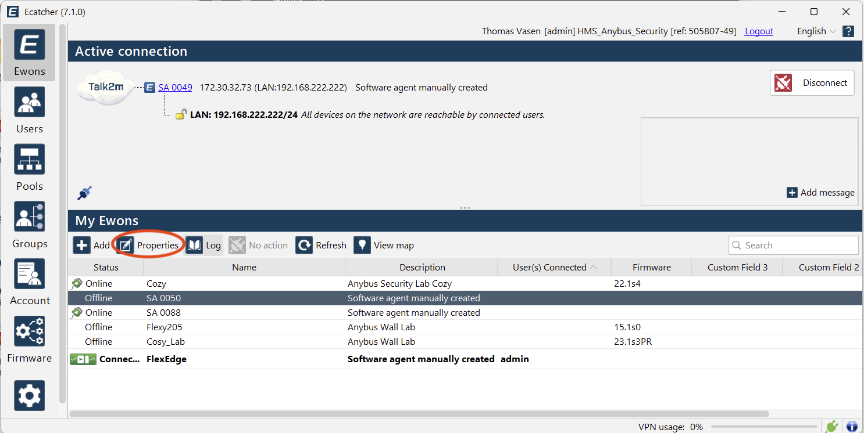Image resolution: width=864 pixels, height=433 pixels.
Task: Open the SA 0049 link
Action: [x=175, y=88]
